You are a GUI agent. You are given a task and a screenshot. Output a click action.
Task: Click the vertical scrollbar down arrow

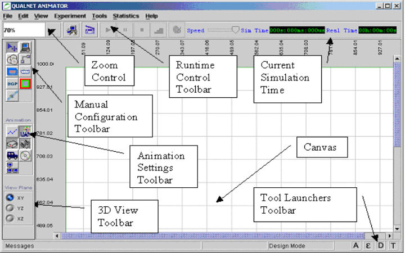(x=397, y=228)
